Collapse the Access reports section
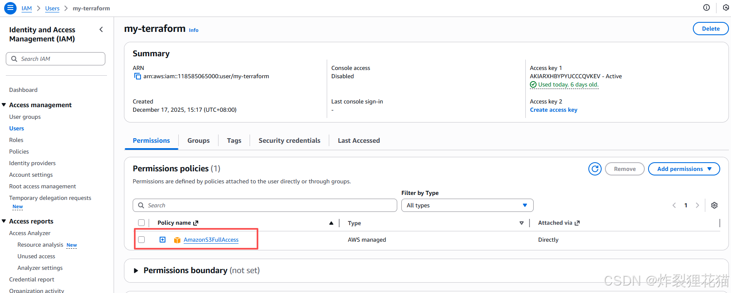The image size is (731, 293). [x=4, y=221]
